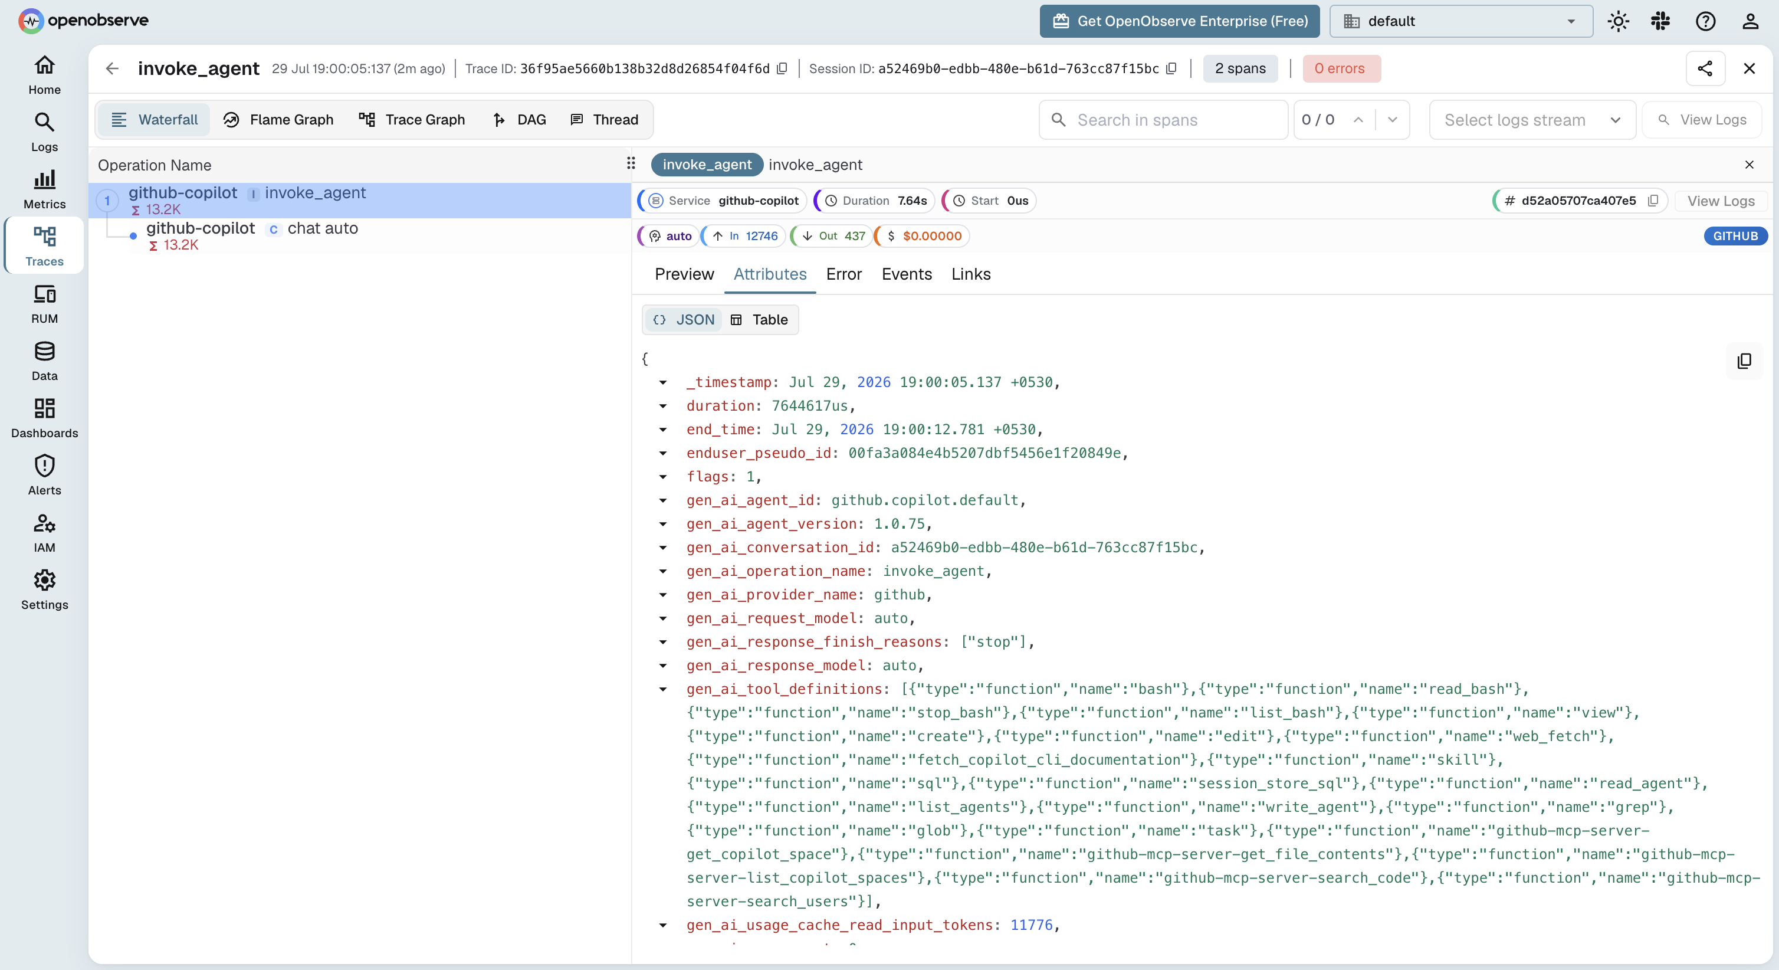Close the trace details page
Image resolution: width=1779 pixels, height=970 pixels.
[1748, 68]
